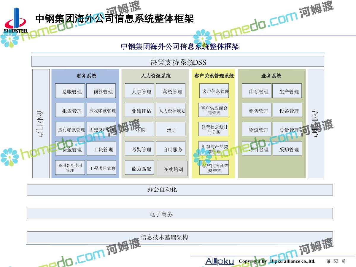Click the Allpku logo in footer
Screen dimensions: 356x267
click(220, 261)
